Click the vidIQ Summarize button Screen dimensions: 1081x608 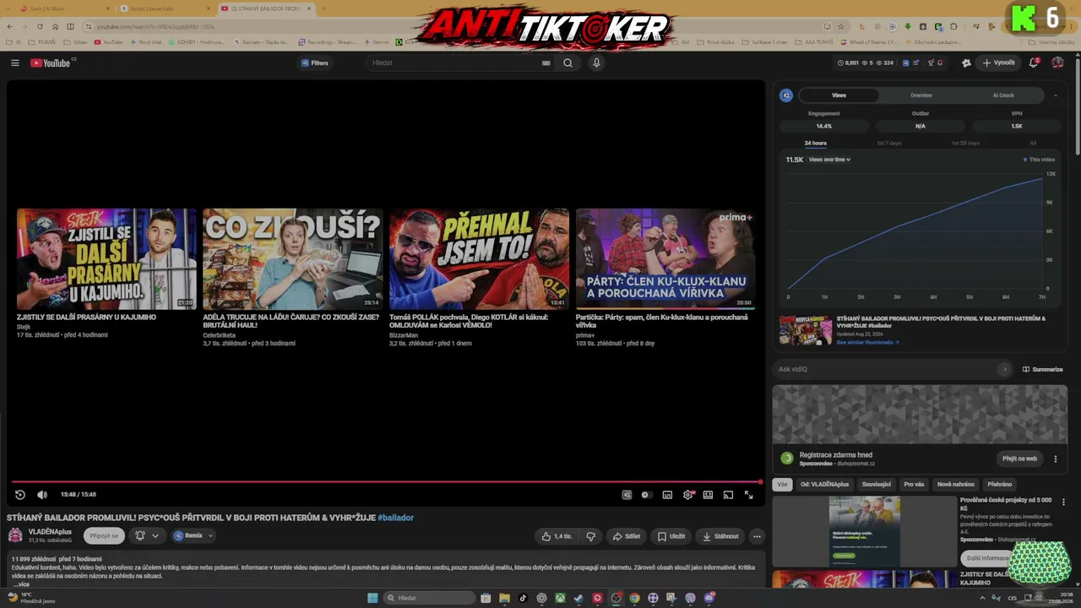1043,369
